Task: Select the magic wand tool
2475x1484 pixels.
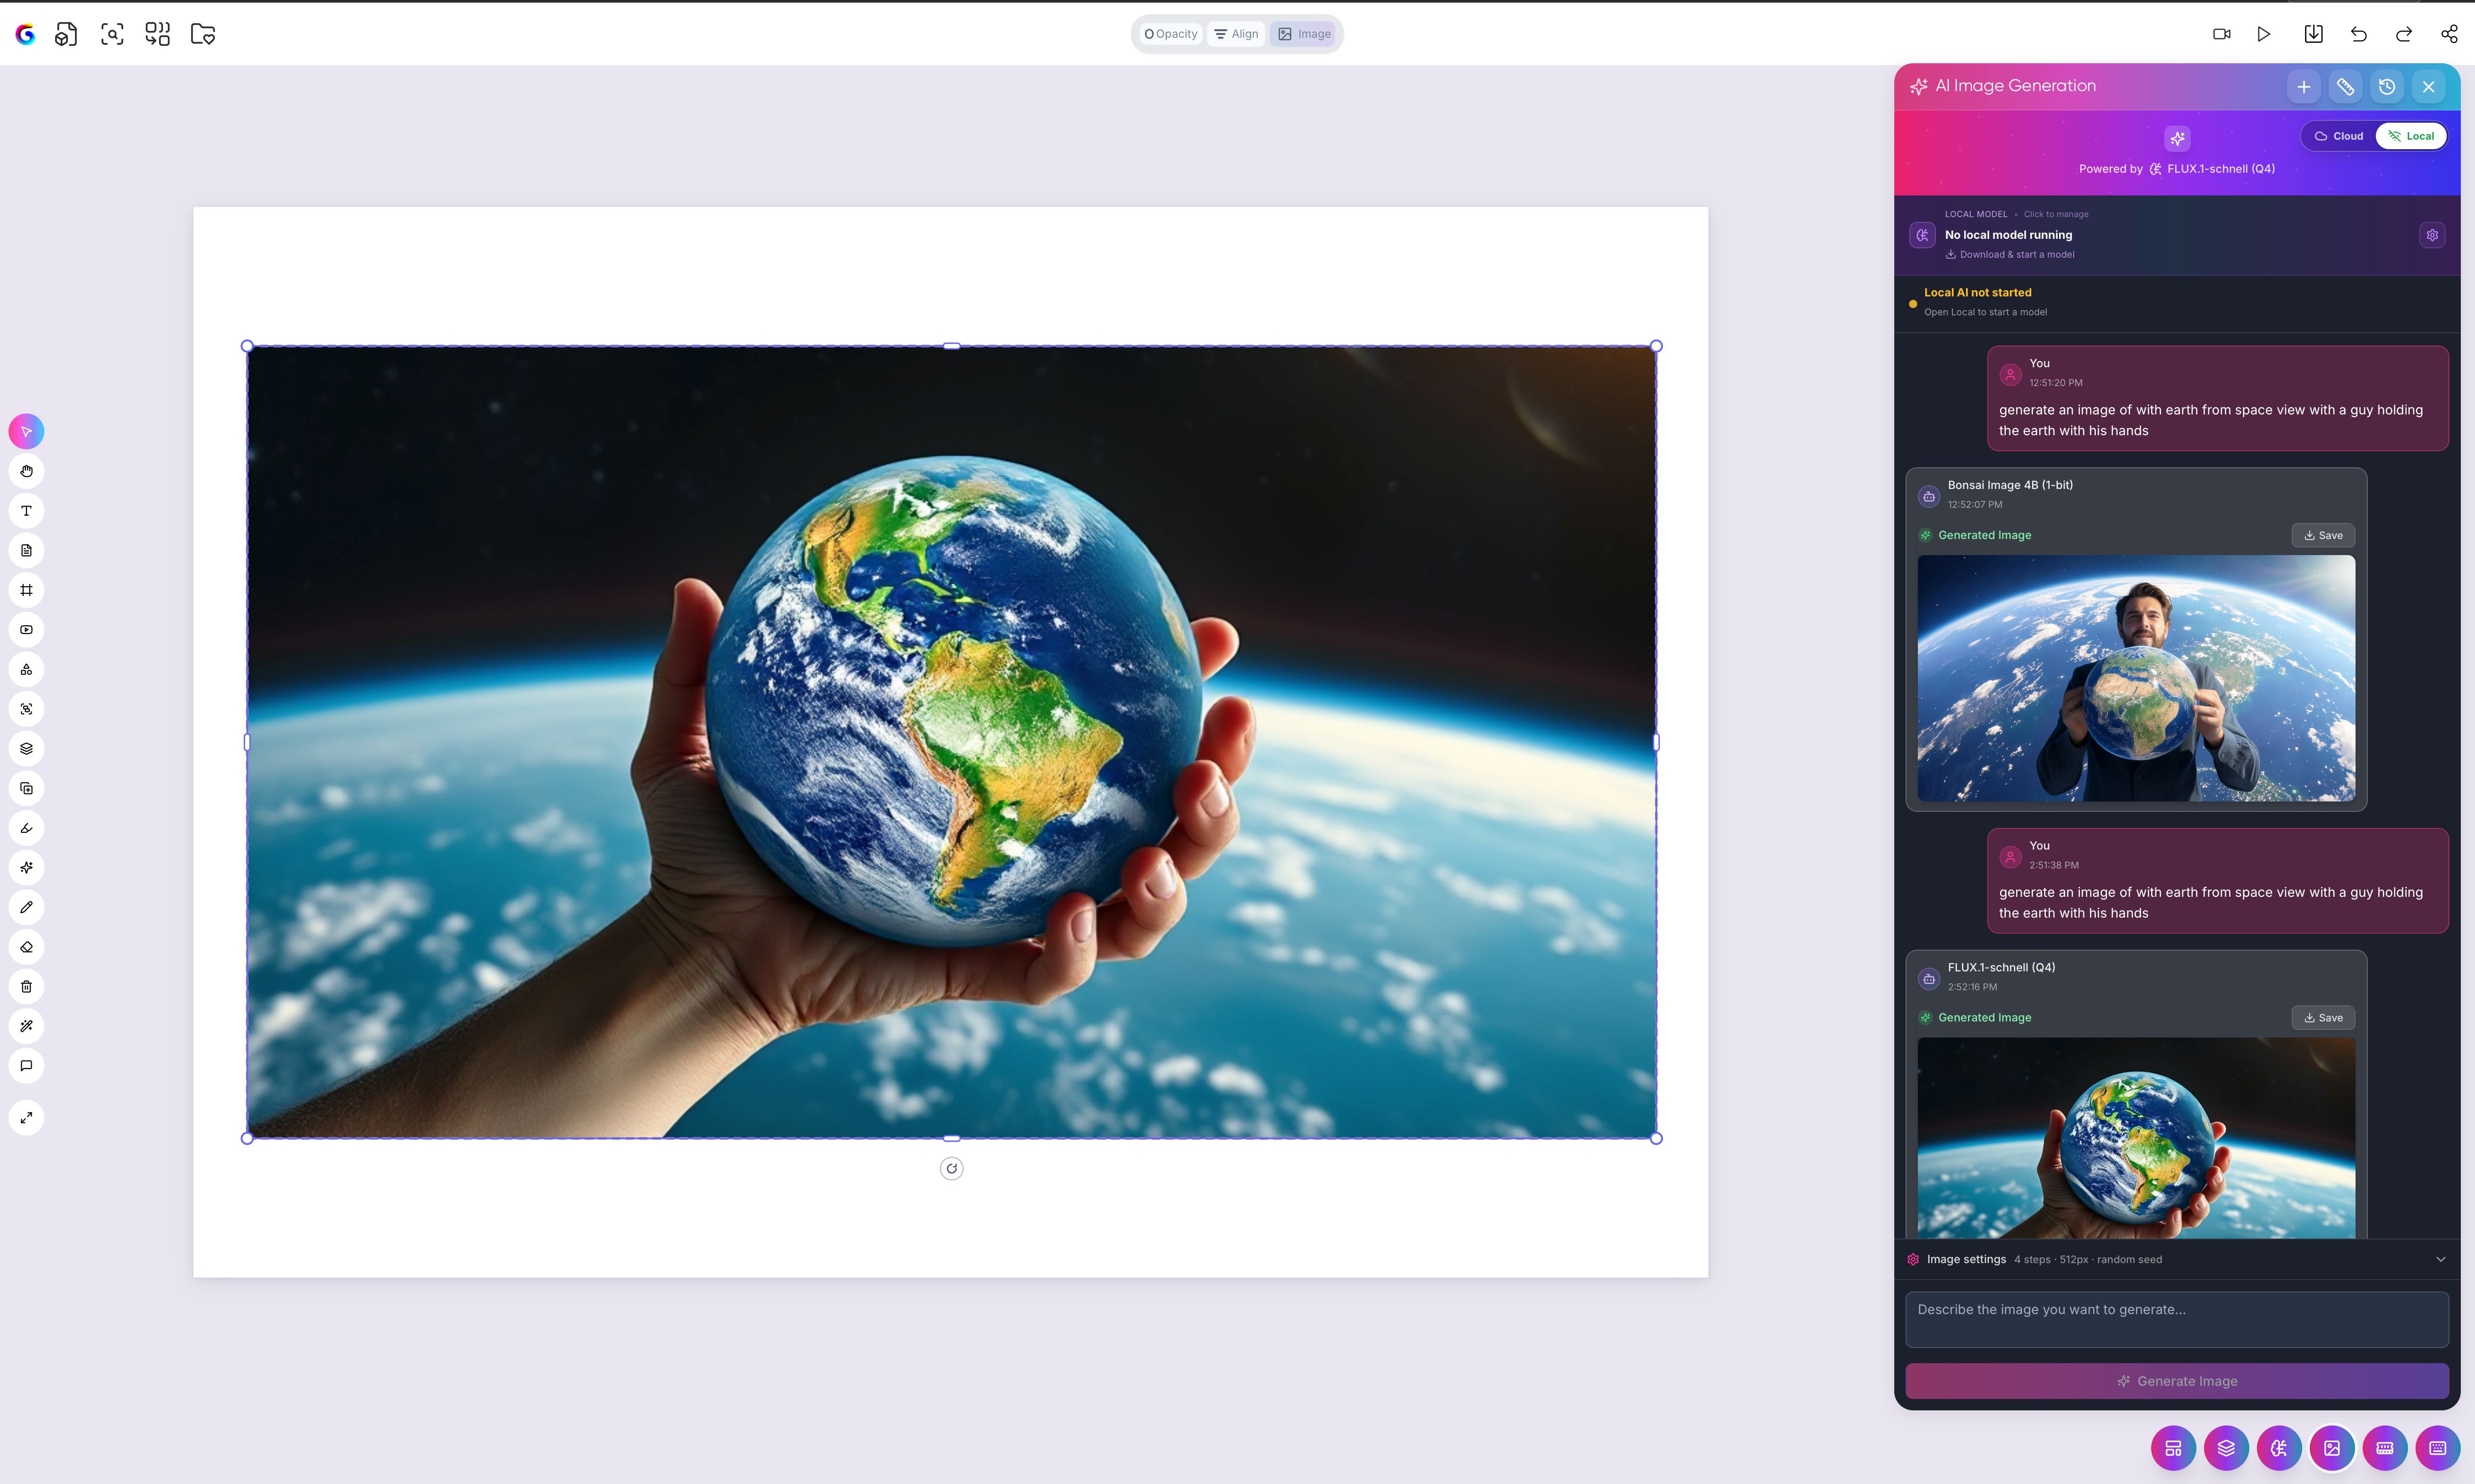Action: point(27,1026)
